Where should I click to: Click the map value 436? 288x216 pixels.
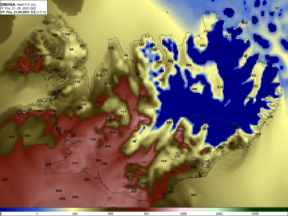12,137
